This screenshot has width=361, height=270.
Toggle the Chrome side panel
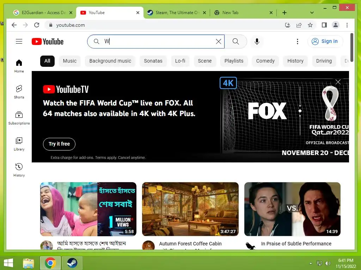click(x=324, y=25)
